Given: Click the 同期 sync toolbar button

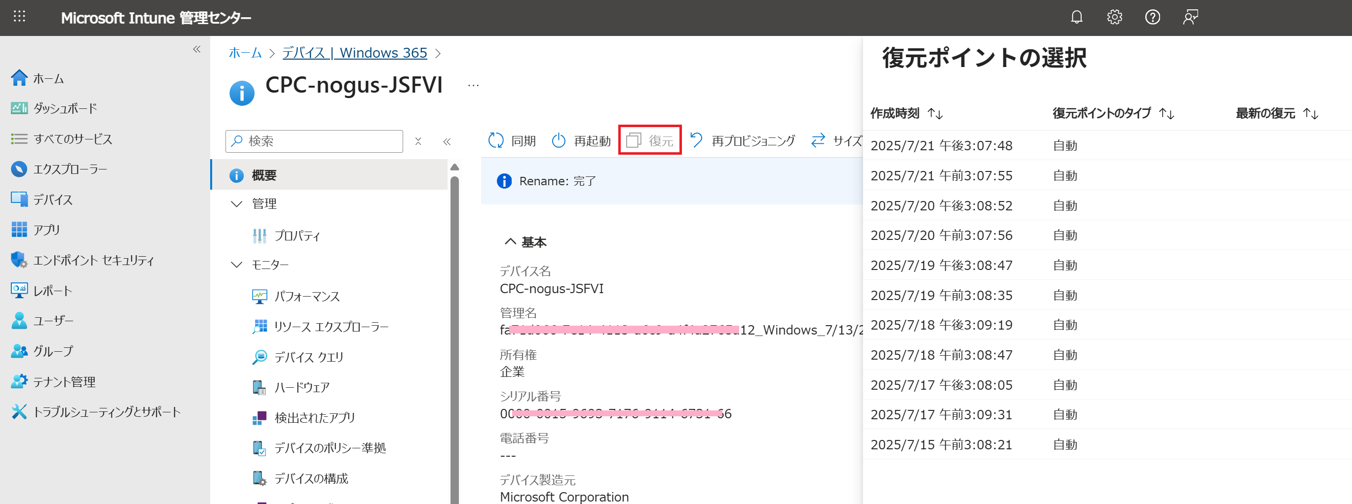Looking at the screenshot, I should [x=512, y=140].
